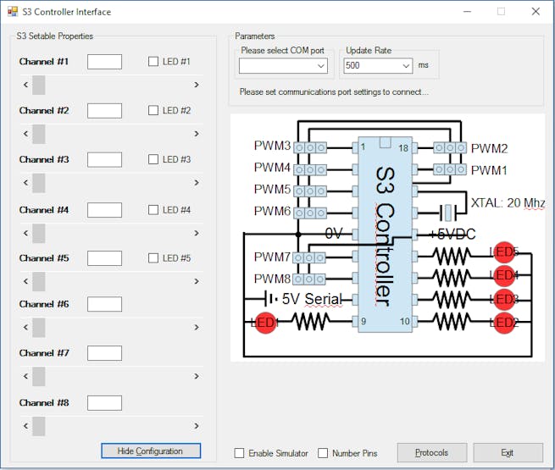
Task: Click Channel #4 slider right arrow
Action: pos(197,233)
